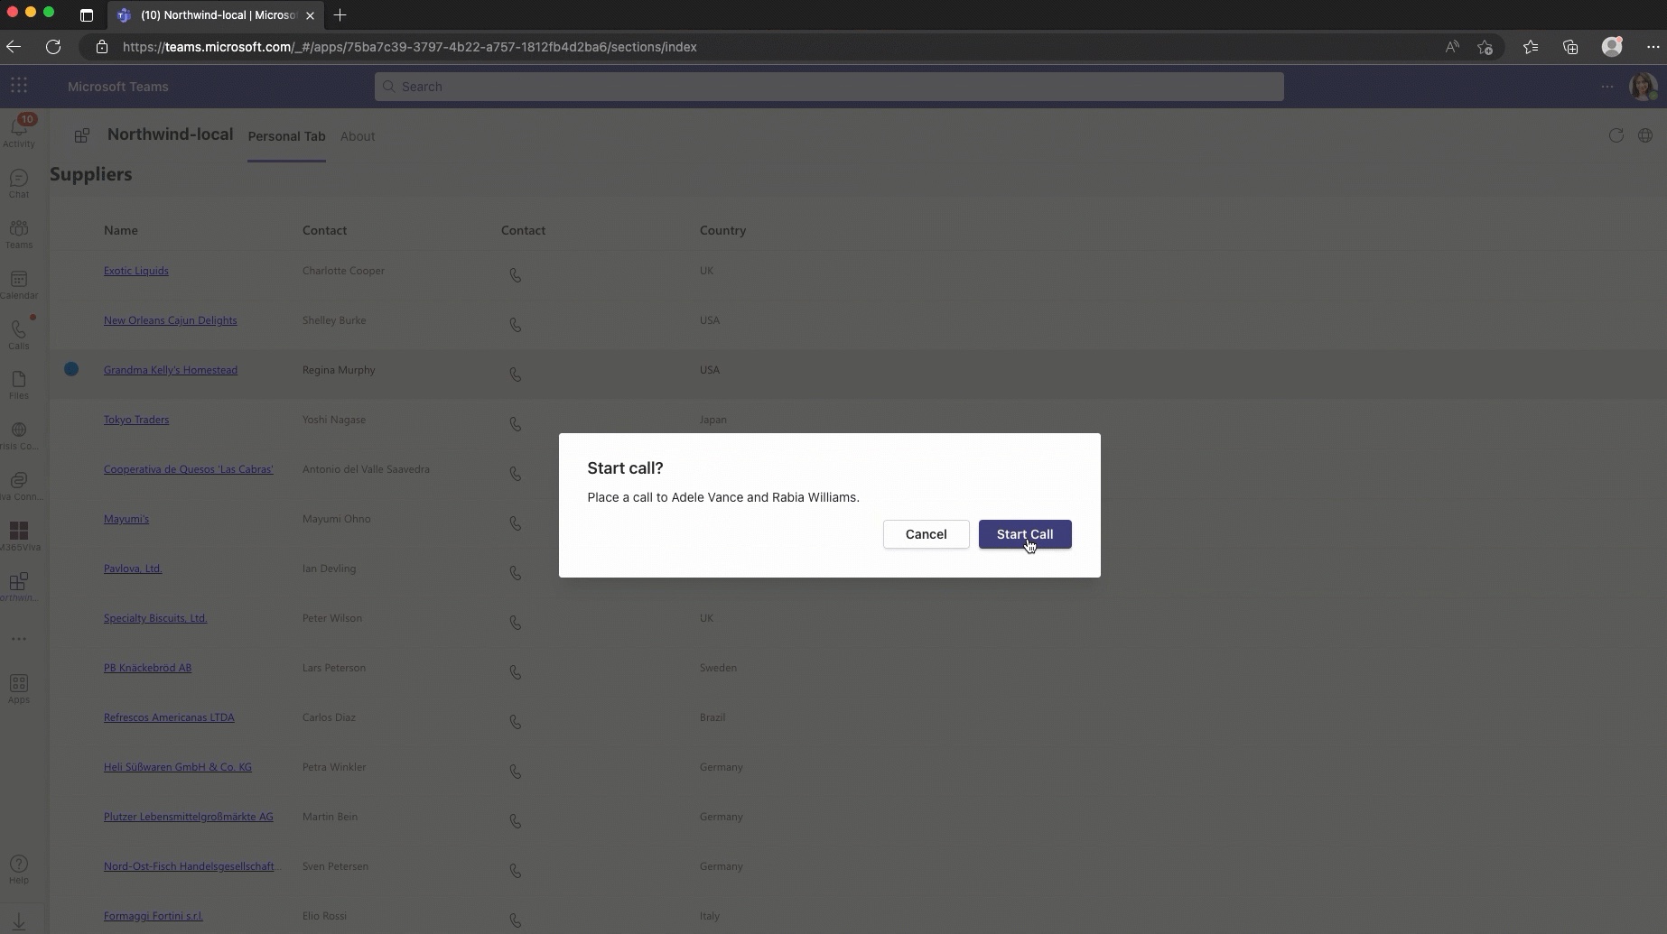
Task: Call Shelley Burke via phone icon
Action: pyautogui.click(x=516, y=325)
